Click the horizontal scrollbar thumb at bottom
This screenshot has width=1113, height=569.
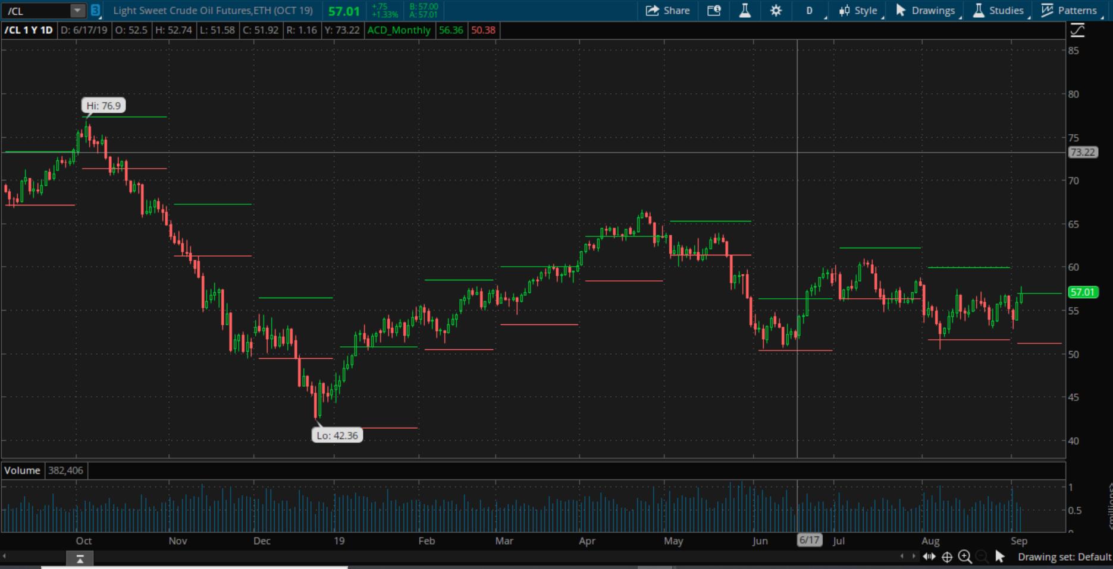point(80,558)
